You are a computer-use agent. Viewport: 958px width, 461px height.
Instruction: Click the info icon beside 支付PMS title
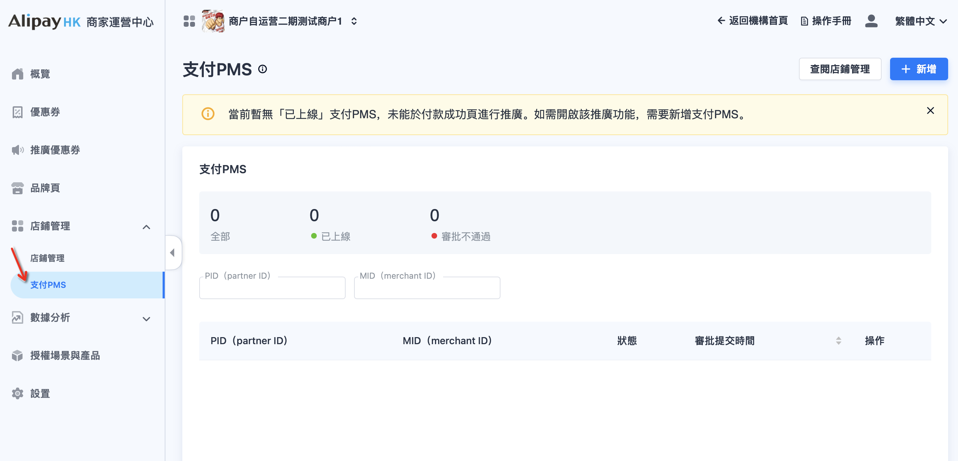[263, 69]
